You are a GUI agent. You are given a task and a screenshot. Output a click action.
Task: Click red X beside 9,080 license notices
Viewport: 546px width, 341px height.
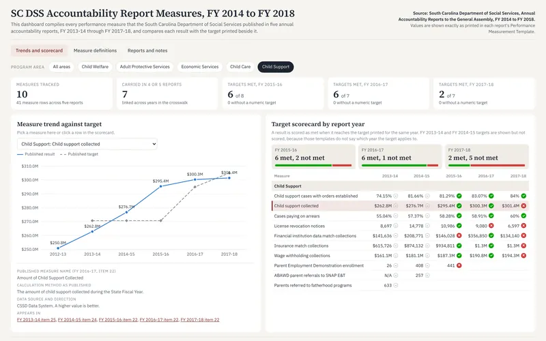click(x=491, y=226)
